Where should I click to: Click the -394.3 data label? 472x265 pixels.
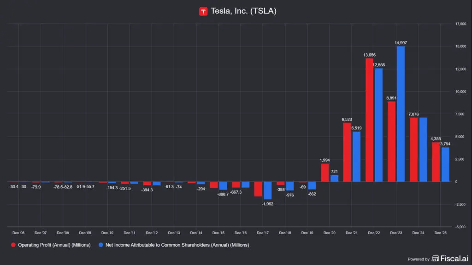[x=147, y=190]
